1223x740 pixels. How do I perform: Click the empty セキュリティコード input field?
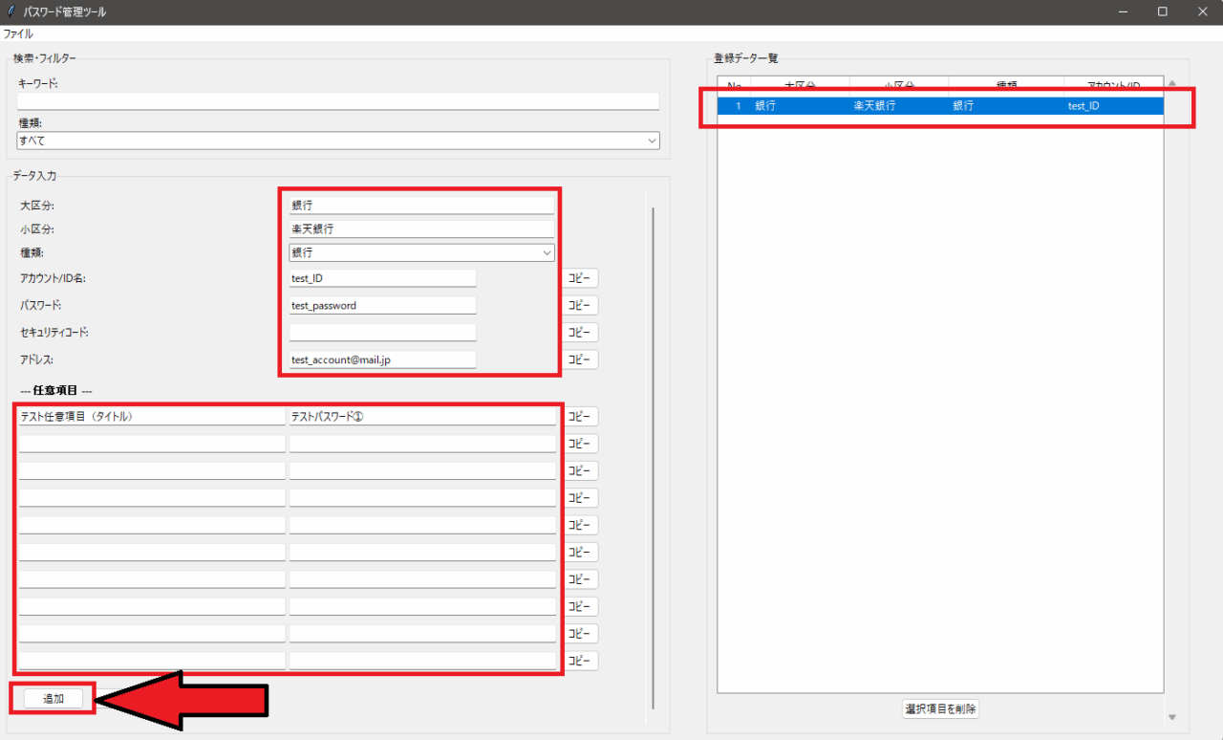382,333
